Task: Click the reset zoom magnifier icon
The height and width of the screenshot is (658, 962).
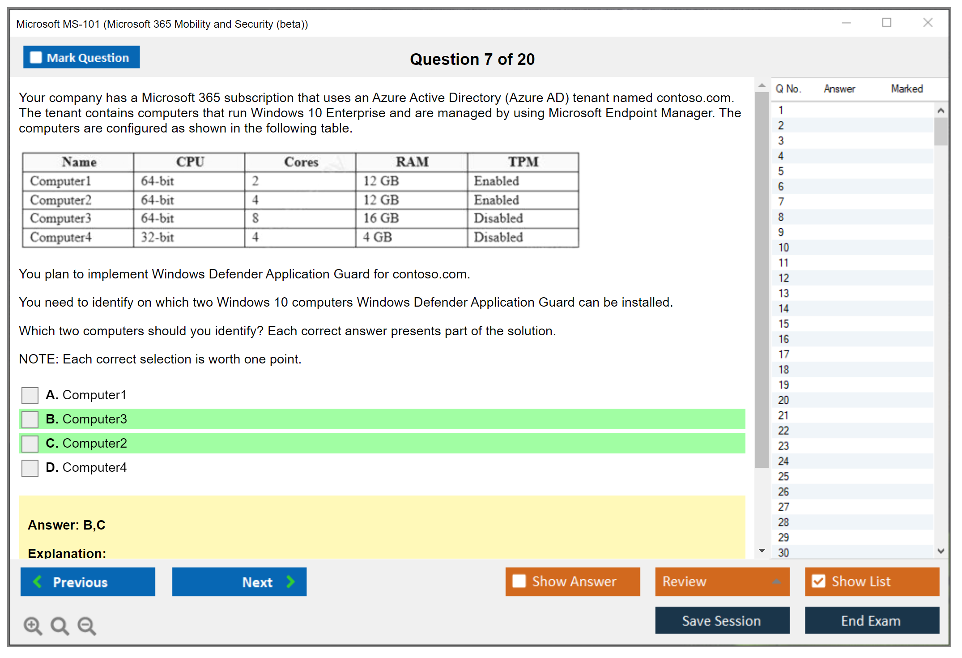Action: pyautogui.click(x=60, y=625)
